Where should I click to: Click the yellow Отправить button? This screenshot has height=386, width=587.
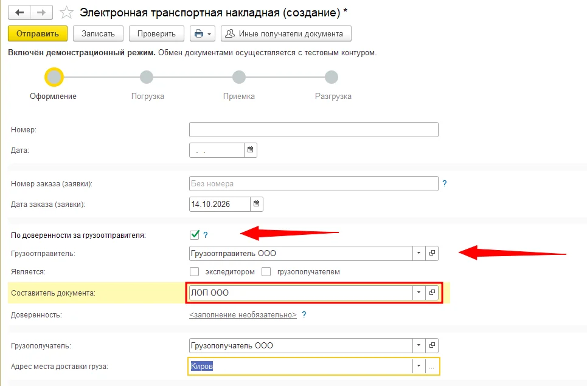point(38,33)
